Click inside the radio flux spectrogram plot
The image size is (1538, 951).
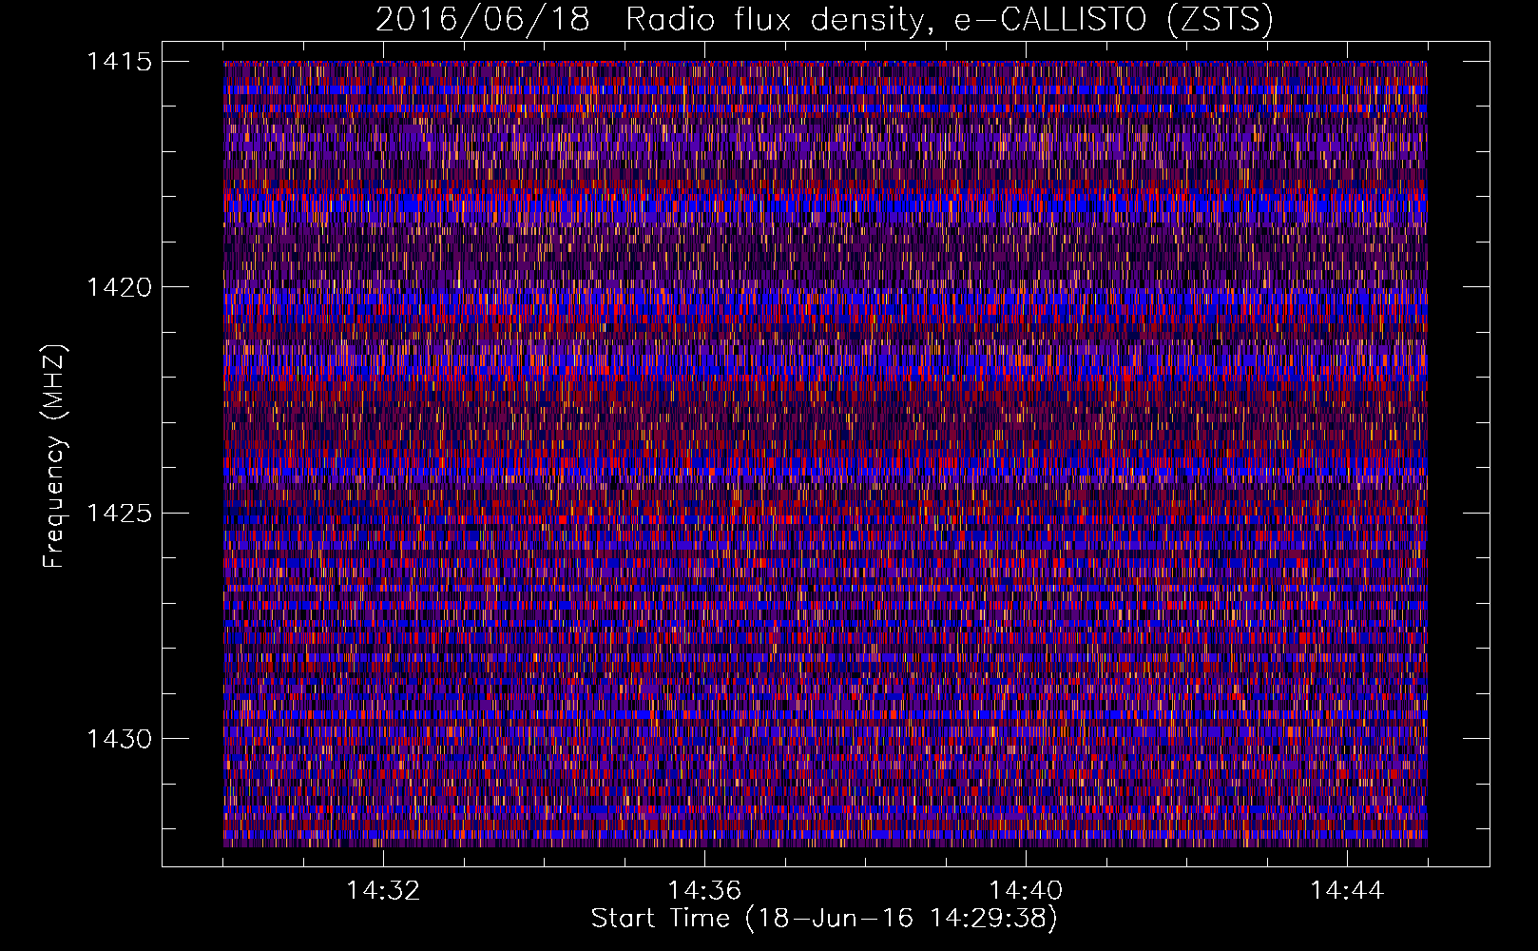(x=825, y=454)
